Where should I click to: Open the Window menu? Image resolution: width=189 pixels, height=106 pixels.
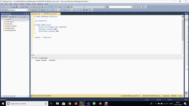click(40, 4)
